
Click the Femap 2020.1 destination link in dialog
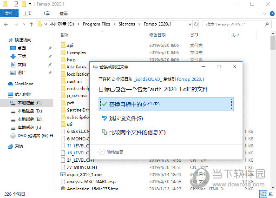tap(191, 79)
